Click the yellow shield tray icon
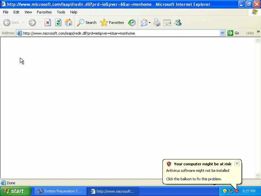 [225, 191]
